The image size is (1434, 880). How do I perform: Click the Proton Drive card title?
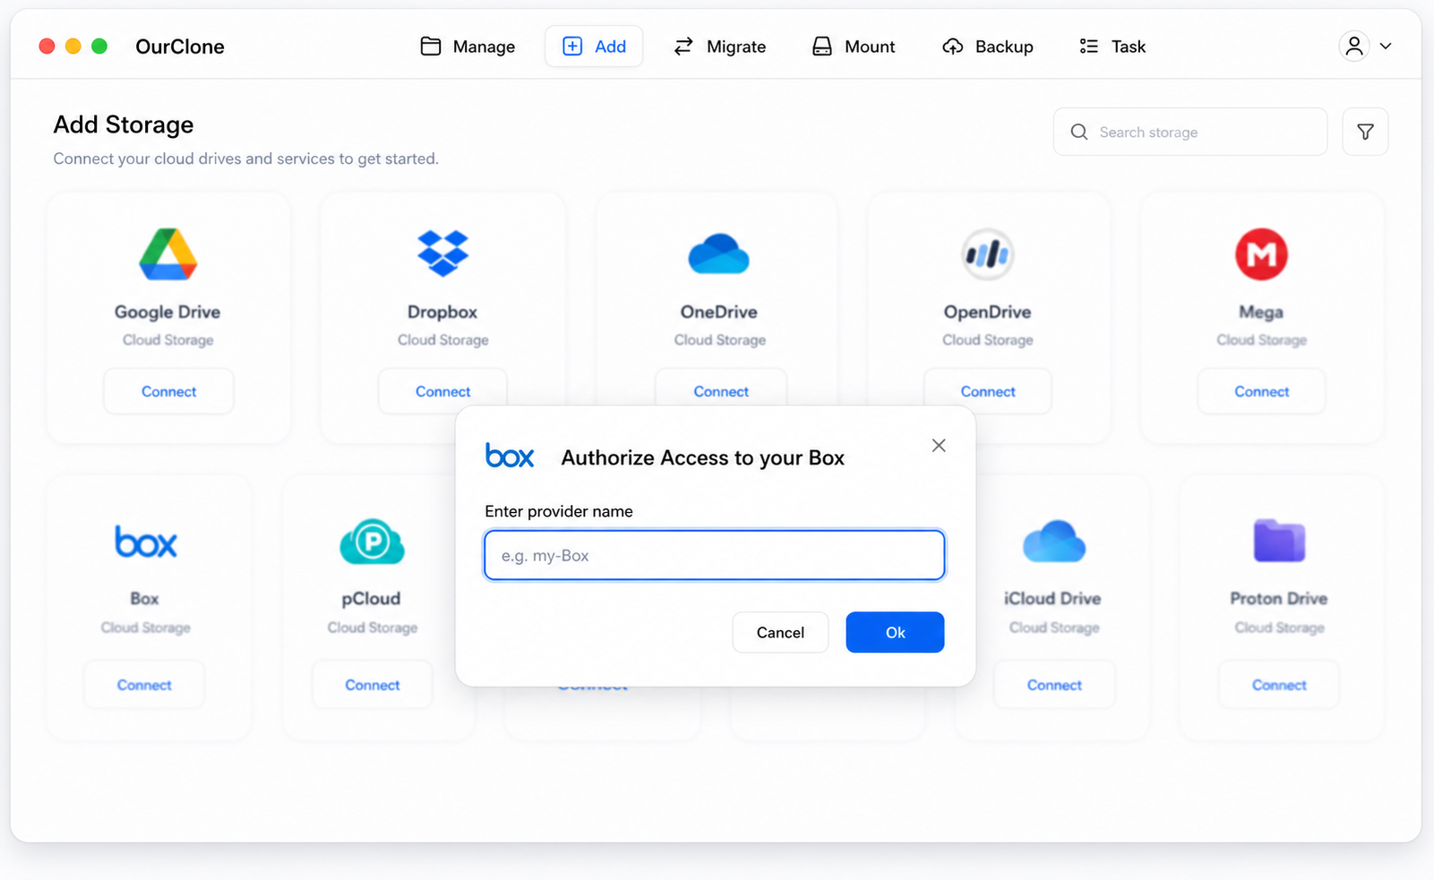coord(1279,598)
